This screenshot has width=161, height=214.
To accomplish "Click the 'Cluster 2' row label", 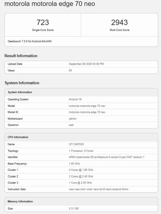I will click(x=13, y=176).
